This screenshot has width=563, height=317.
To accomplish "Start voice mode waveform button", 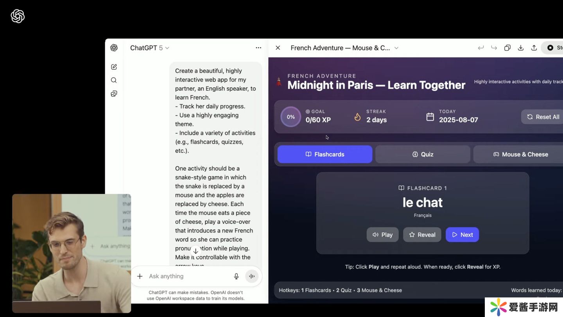I will coord(252,276).
